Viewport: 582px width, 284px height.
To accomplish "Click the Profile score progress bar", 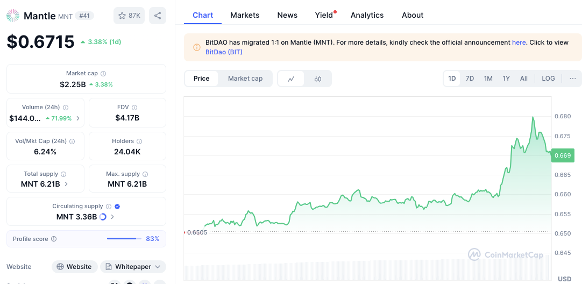I will click(124, 239).
